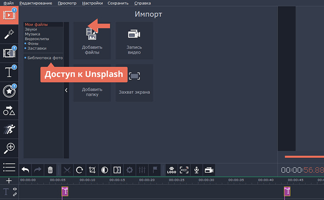Open Clip properties gear button
This screenshot has width=324, height=200.
(130, 170)
